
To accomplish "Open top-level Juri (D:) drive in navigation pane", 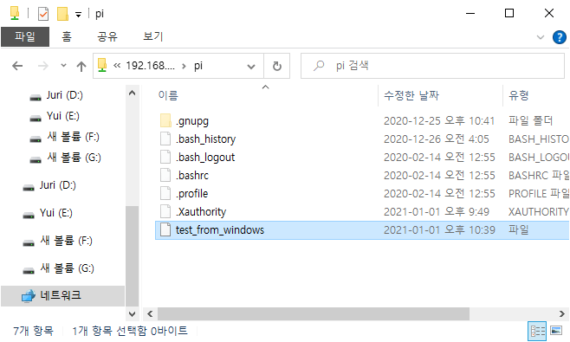I will click(x=57, y=185).
